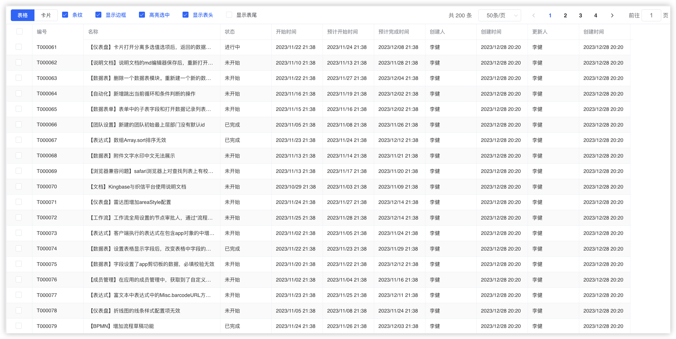Select the 表格 view tab

22,15
